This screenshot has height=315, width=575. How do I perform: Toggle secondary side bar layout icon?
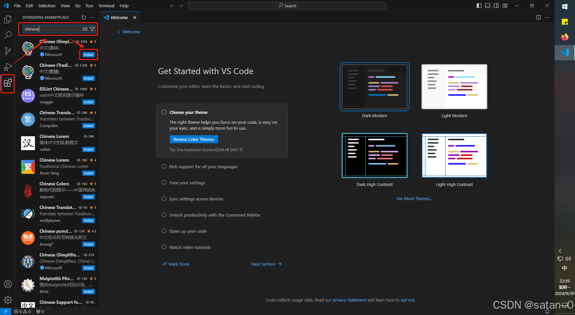click(x=496, y=6)
